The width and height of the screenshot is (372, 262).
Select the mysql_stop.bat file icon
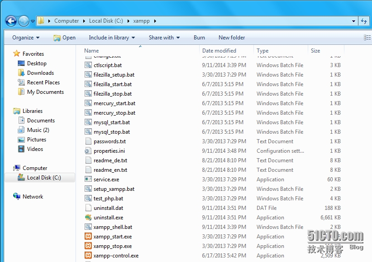pos(88,131)
